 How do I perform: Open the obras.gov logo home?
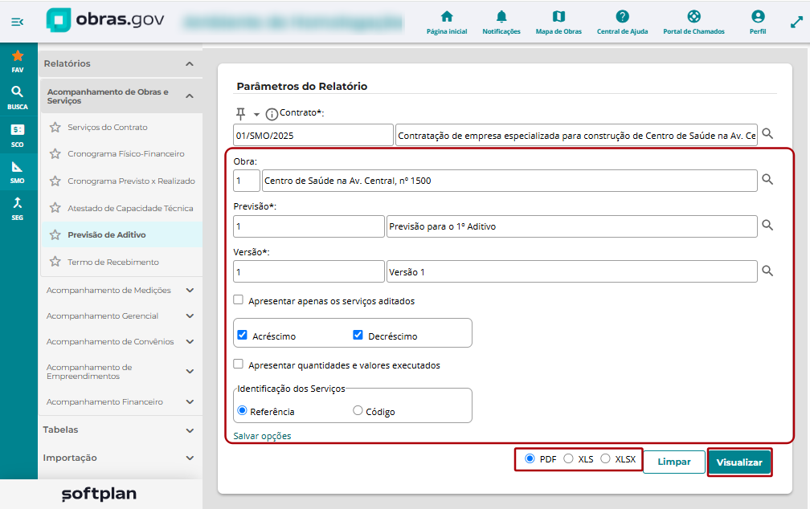tap(105, 20)
